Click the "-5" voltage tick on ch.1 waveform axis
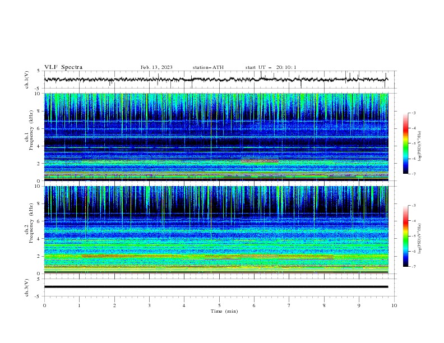The height and width of the screenshot is (343, 444). tap(38, 89)
